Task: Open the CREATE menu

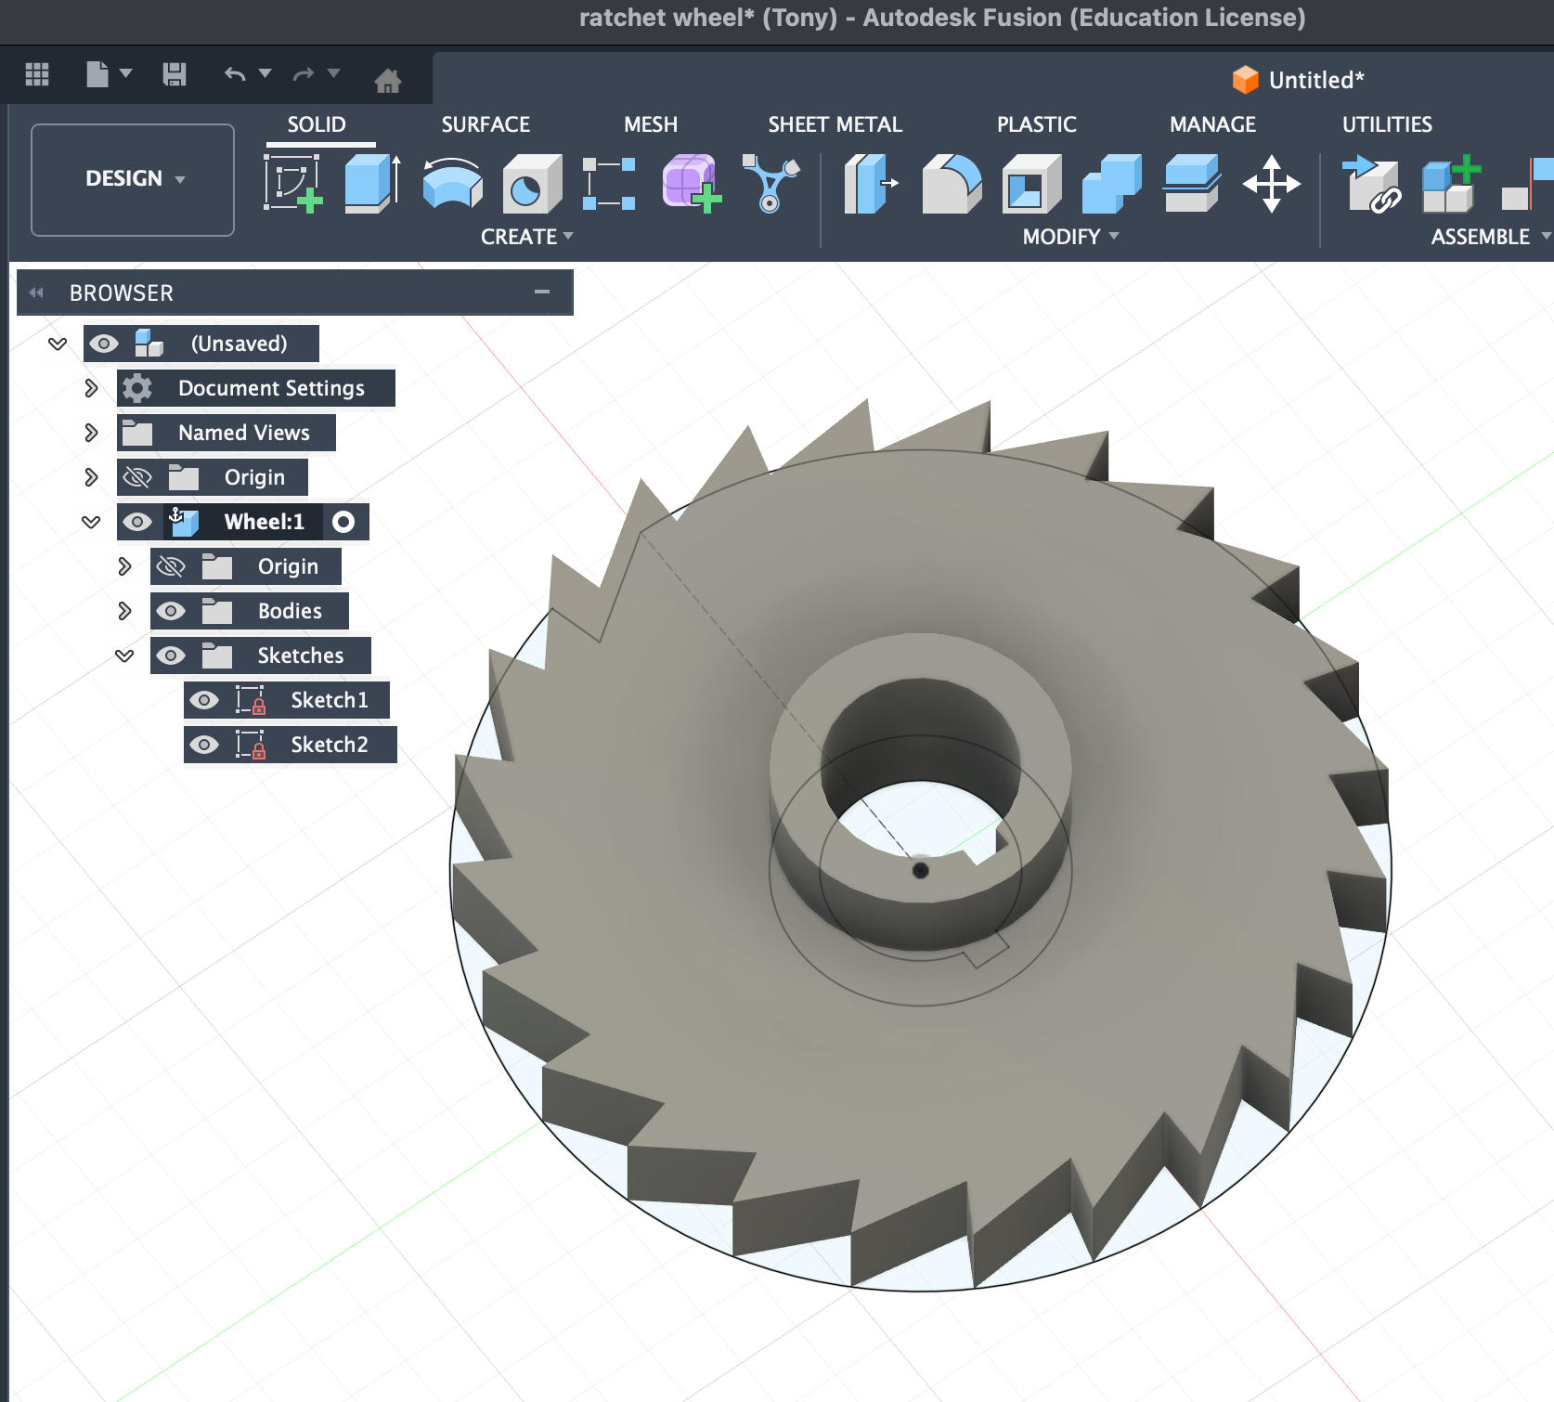Action: tap(525, 237)
